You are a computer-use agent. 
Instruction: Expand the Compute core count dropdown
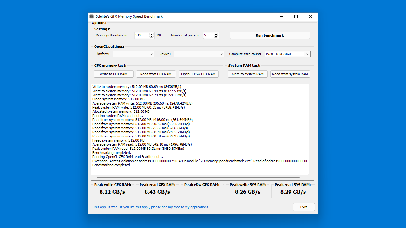pyautogui.click(x=287, y=54)
